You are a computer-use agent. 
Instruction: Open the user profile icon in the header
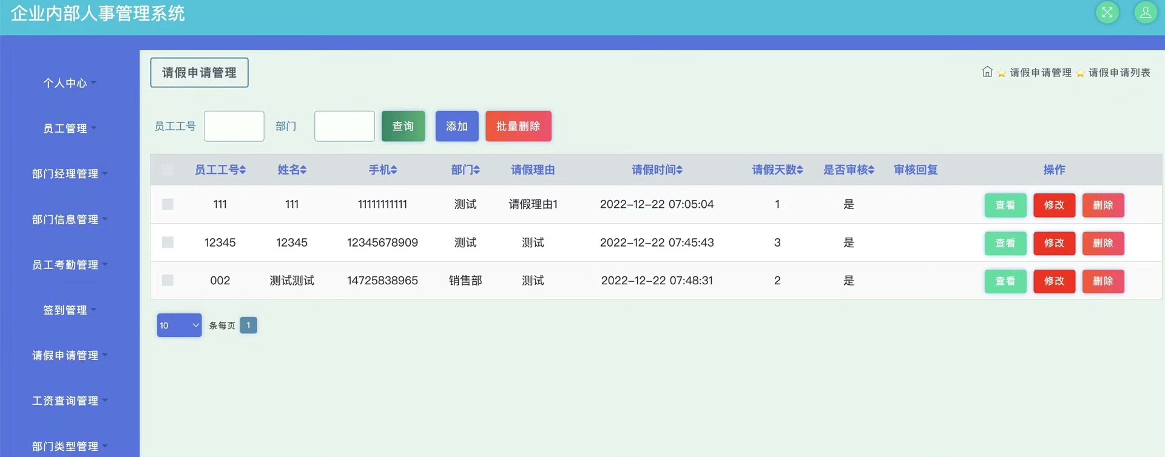[x=1146, y=13]
